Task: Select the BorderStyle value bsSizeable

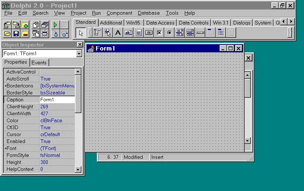Action: coord(57,93)
